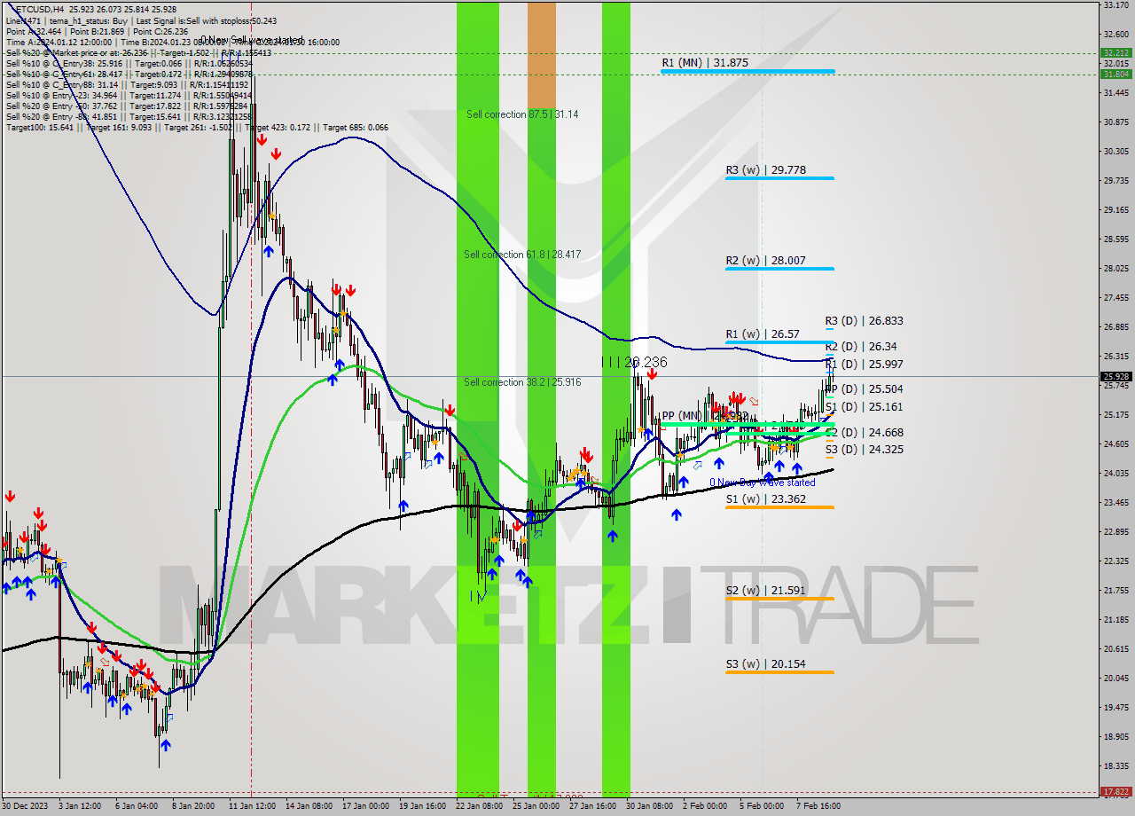
Task: Click the orange zone atop the middle green band
Action: [x=542, y=56]
